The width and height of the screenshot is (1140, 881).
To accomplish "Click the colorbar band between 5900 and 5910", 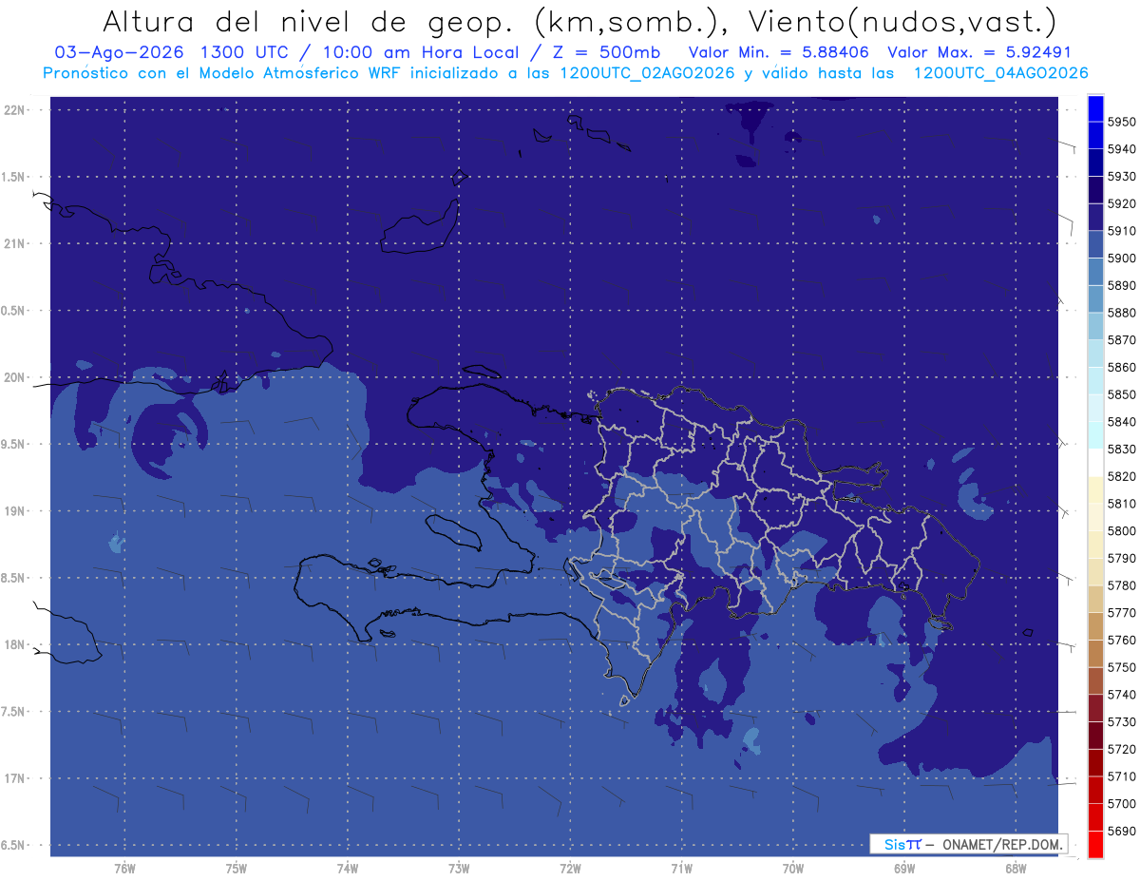I will click(x=1095, y=244).
